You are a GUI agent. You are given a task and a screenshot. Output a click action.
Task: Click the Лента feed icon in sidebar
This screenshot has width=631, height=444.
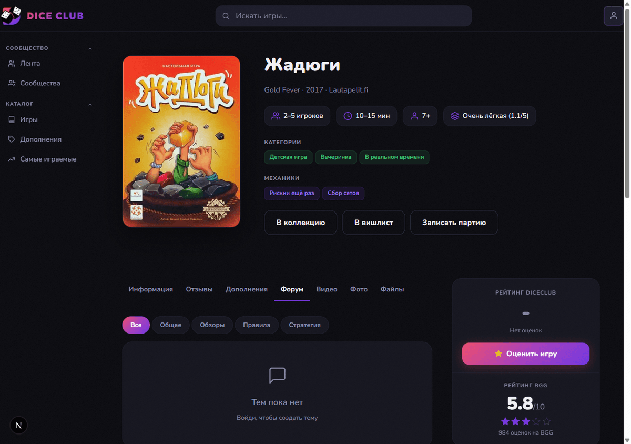[x=12, y=64]
